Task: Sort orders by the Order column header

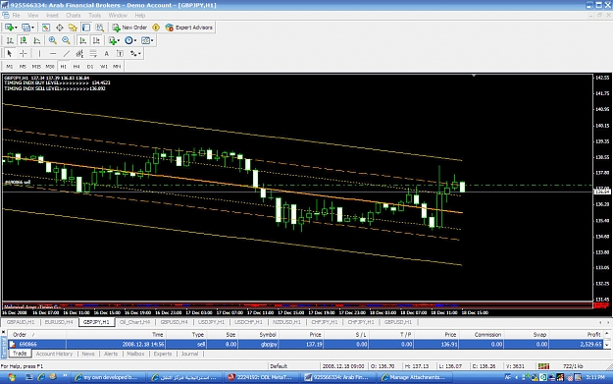Action: 37,335
